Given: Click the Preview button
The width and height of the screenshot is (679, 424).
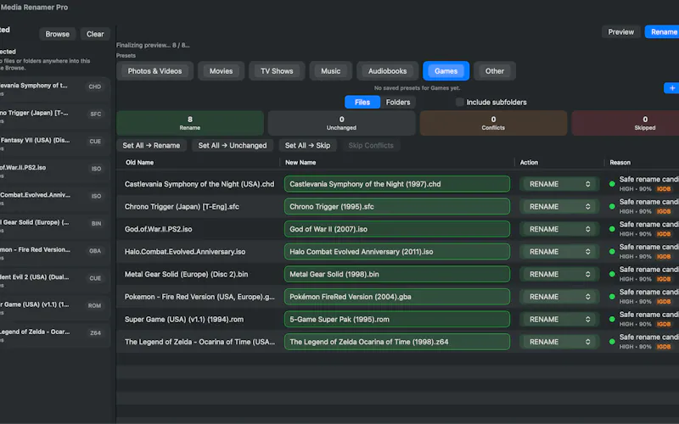Looking at the screenshot, I should point(620,31).
